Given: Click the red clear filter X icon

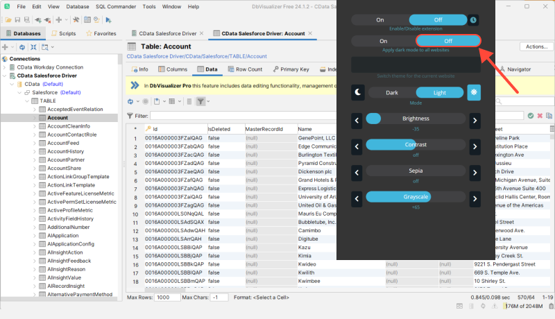Looking at the screenshot, I should click(540, 116).
